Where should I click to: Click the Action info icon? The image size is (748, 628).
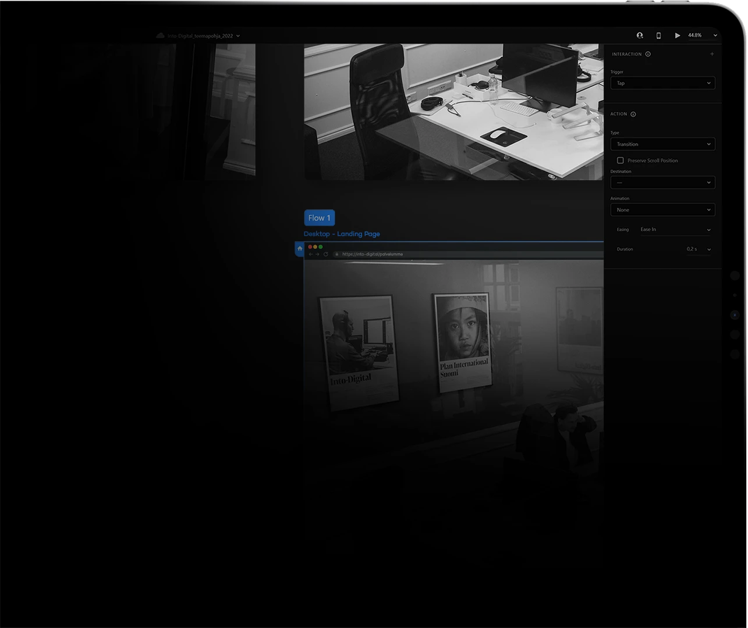[633, 114]
